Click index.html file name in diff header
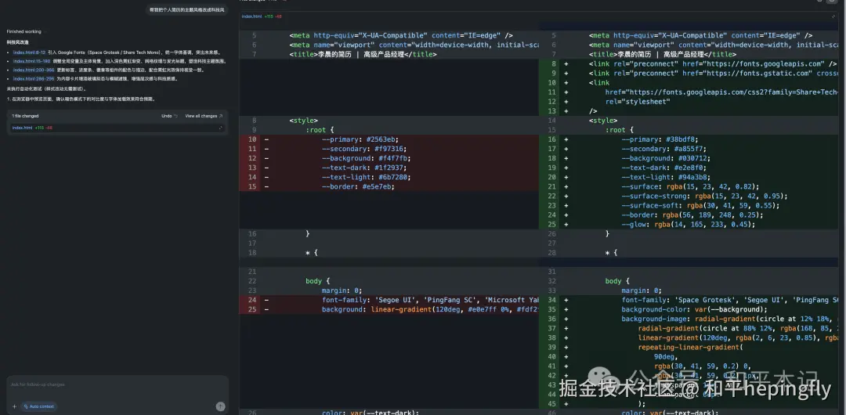This screenshot has height=415, width=846. click(x=251, y=16)
